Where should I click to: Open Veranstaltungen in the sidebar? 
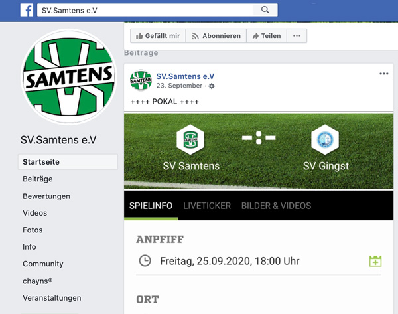point(52,298)
